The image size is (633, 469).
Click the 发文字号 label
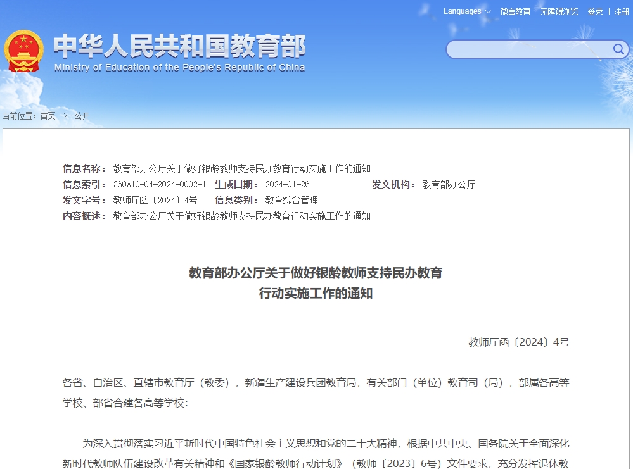[84, 200]
